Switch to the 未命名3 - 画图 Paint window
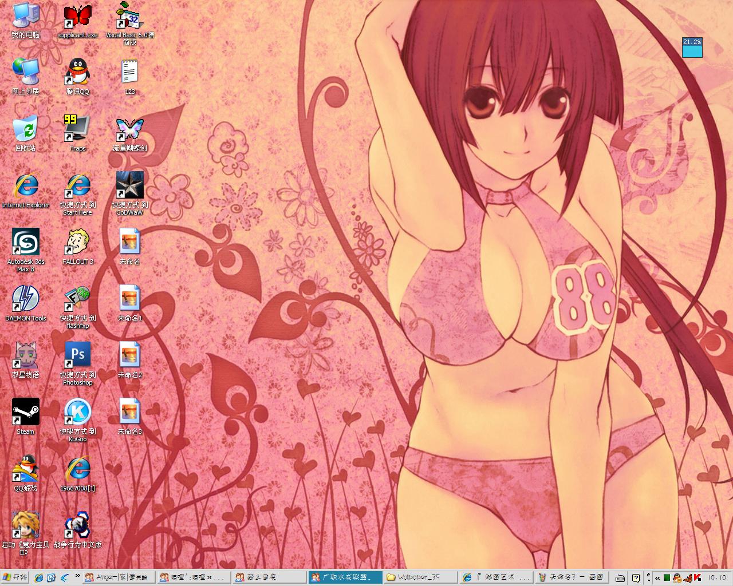733x586 pixels. pos(572,577)
